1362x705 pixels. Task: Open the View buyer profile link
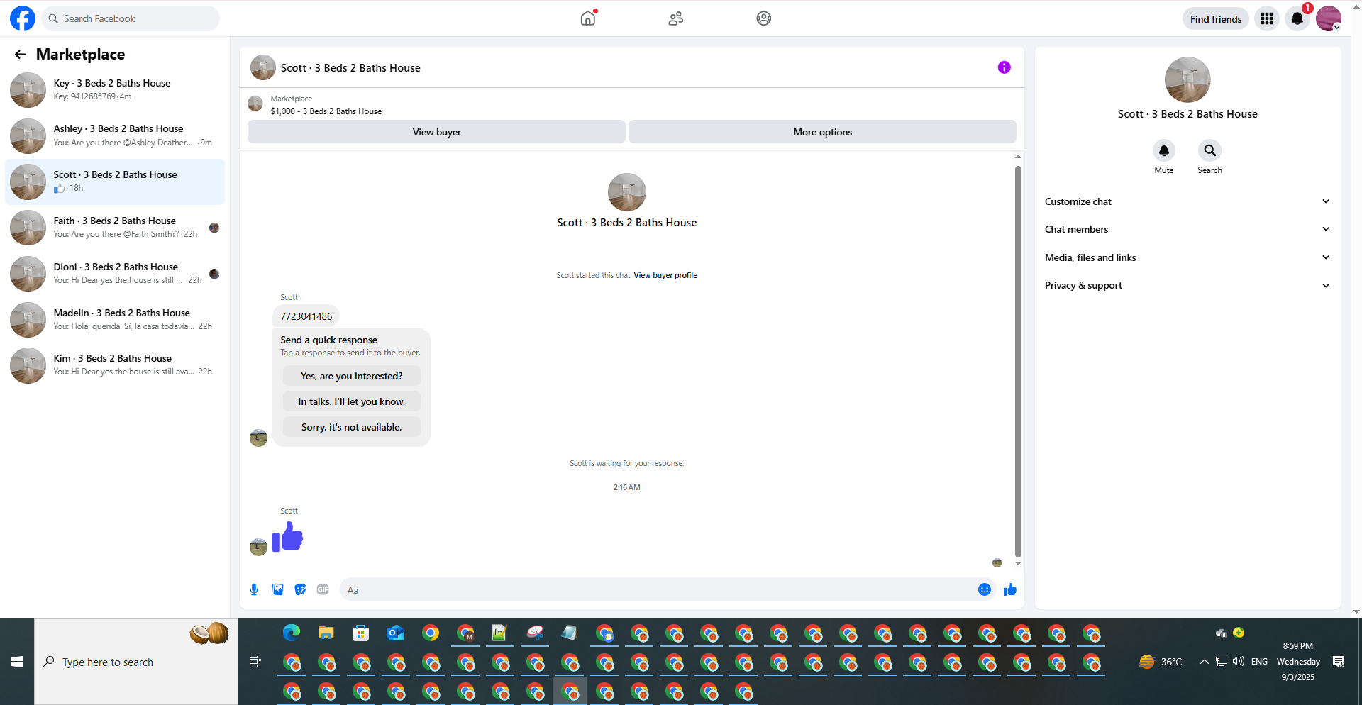pos(665,275)
